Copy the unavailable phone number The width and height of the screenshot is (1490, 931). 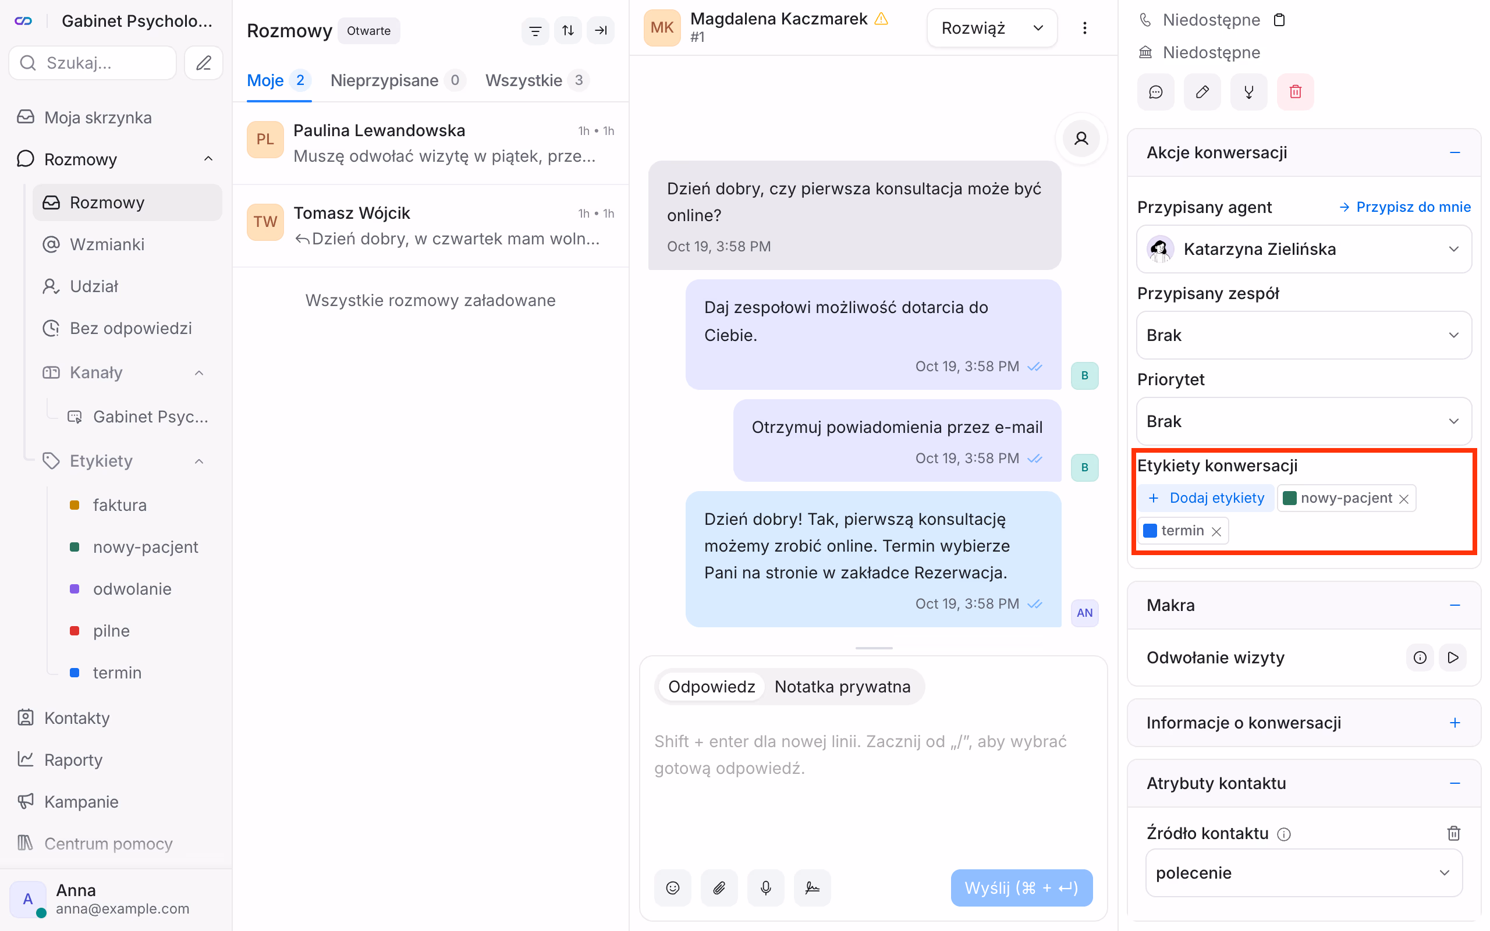click(1279, 20)
